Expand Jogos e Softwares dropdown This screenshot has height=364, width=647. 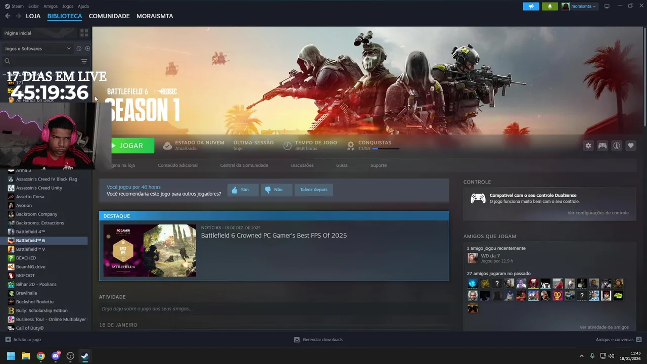(x=37, y=49)
